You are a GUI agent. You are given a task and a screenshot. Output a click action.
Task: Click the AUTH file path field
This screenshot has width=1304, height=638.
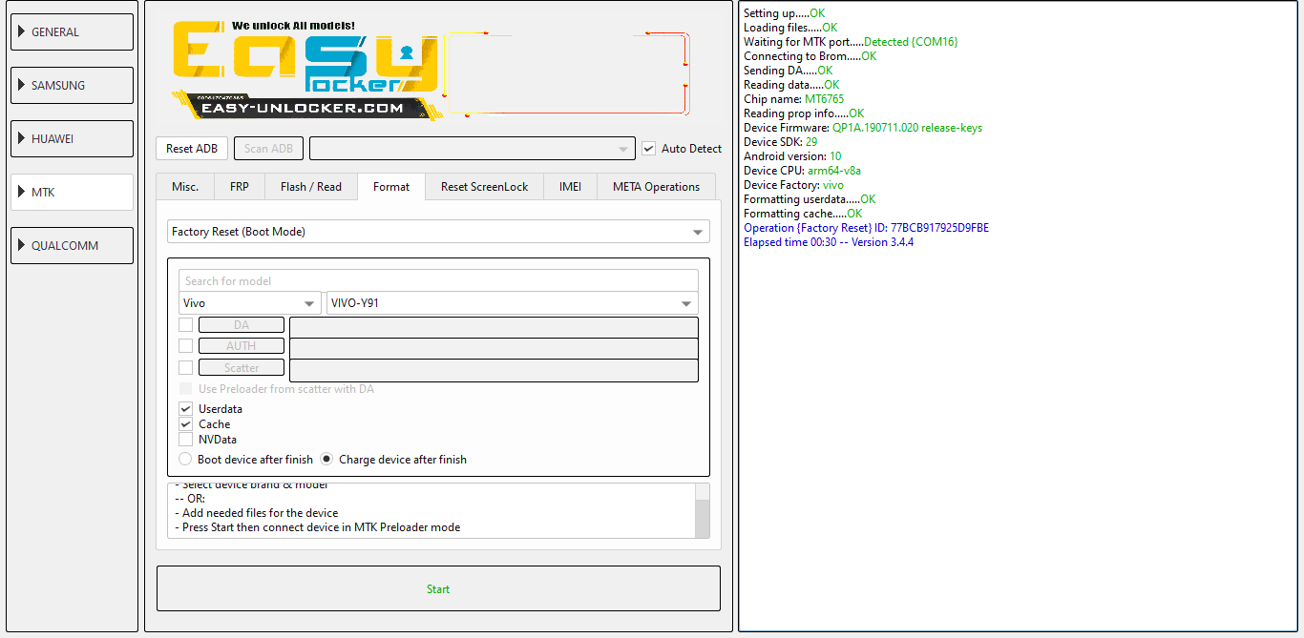tap(494, 348)
